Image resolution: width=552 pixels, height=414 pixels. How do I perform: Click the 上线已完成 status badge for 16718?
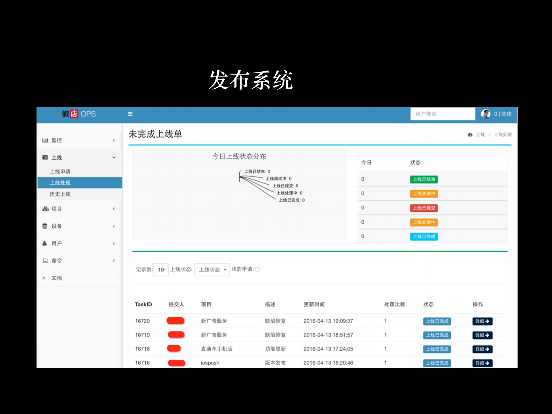tap(437, 349)
